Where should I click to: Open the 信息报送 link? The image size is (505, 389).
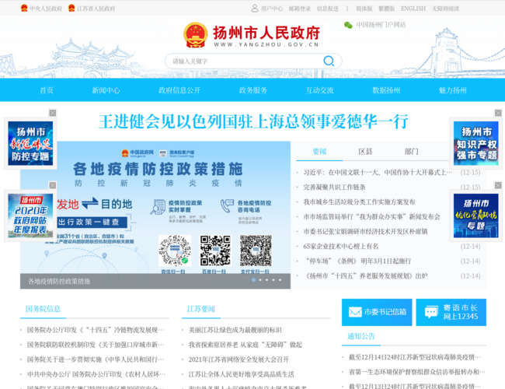pyautogui.click(x=328, y=9)
